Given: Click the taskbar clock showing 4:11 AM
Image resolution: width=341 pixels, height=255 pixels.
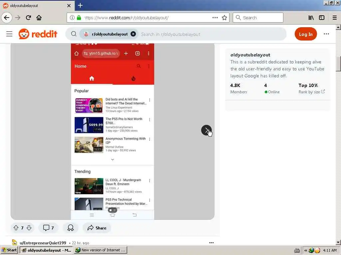Looking at the screenshot, I should coord(330,250).
